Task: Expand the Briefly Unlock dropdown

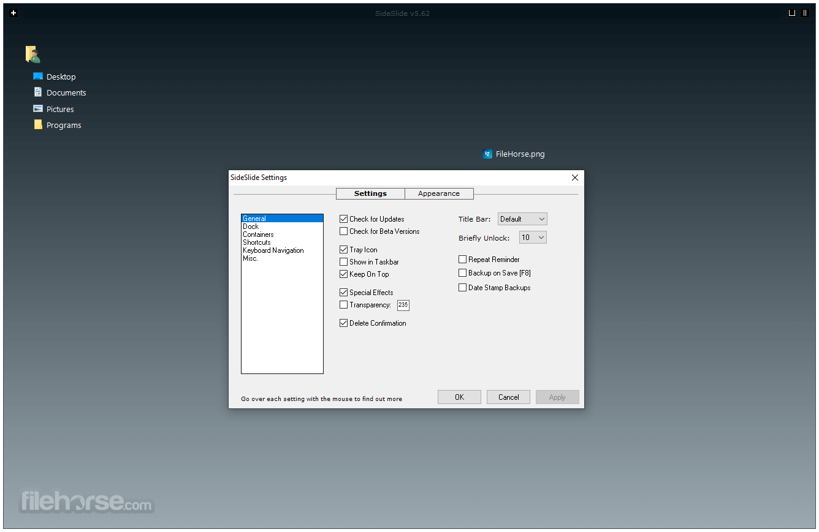Action: pos(533,238)
